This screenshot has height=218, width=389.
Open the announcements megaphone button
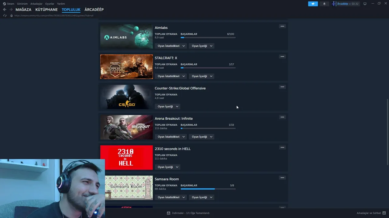point(313,4)
